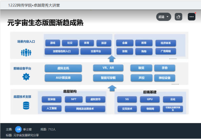Screen dimensions: 201x139
Task: Click the 智能可穿戴 box
Action: point(108,78)
